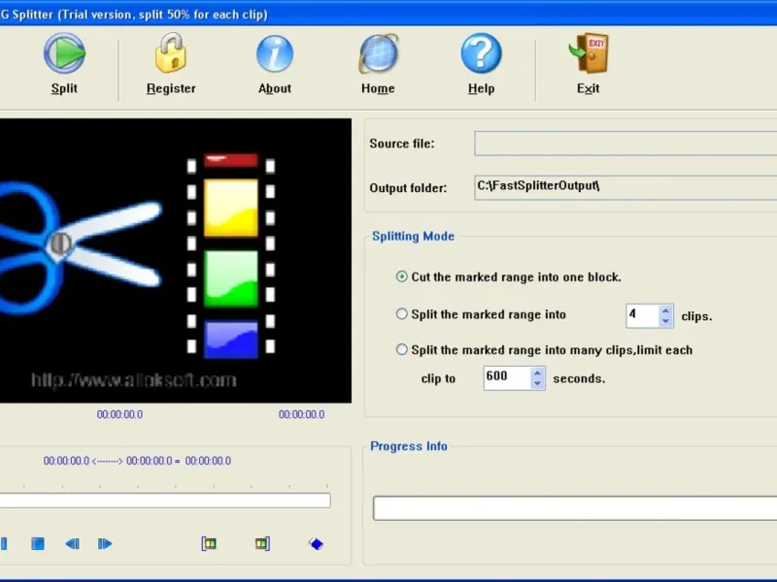The width and height of the screenshot is (777, 582).
Task: Increase the clip seconds with the up arrow
Action: tap(538, 372)
